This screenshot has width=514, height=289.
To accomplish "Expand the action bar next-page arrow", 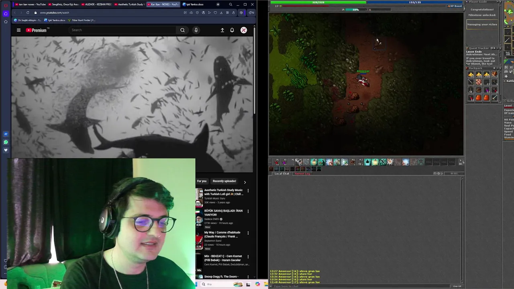I will point(461,160).
